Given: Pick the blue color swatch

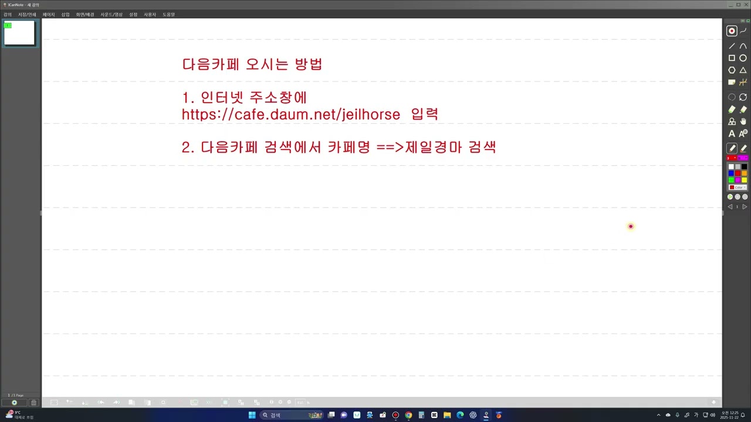Looking at the screenshot, I should point(731,173).
